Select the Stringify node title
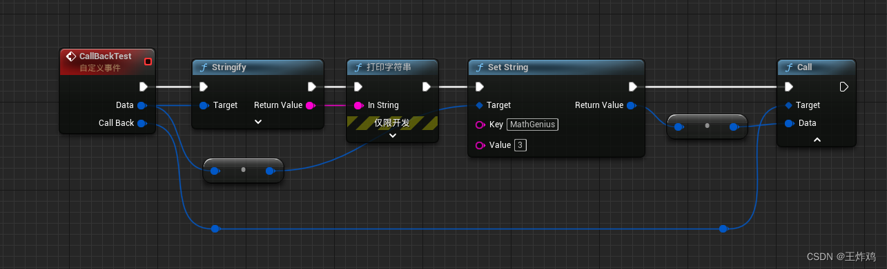The height and width of the screenshot is (269, 887). 228,67
